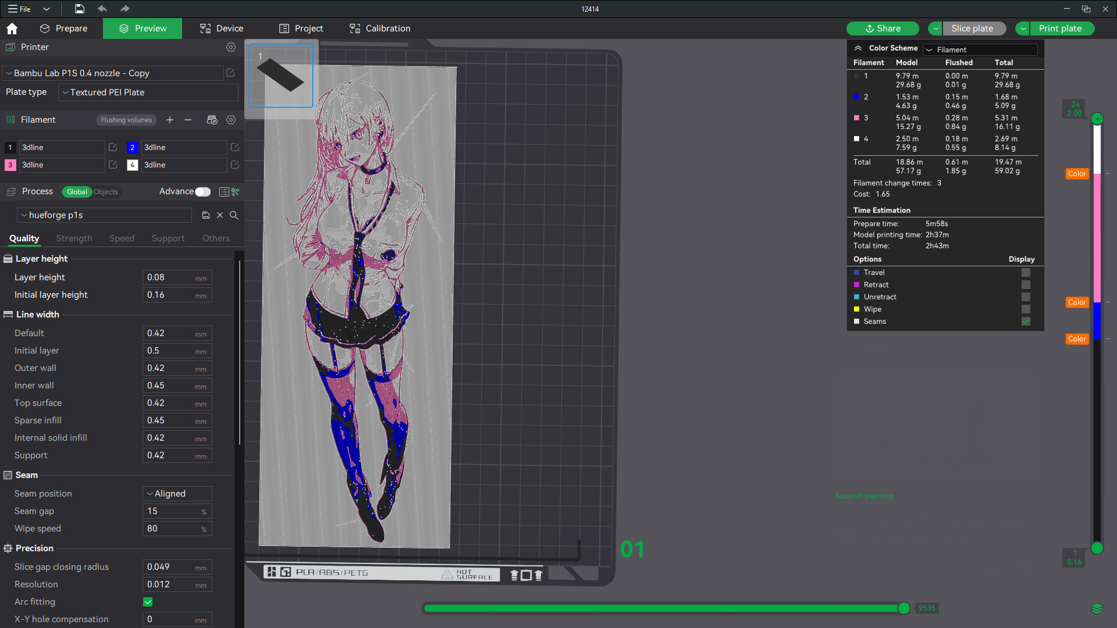Open the process parameter list icon
Image resolution: width=1117 pixels, height=628 pixels.
click(x=223, y=192)
